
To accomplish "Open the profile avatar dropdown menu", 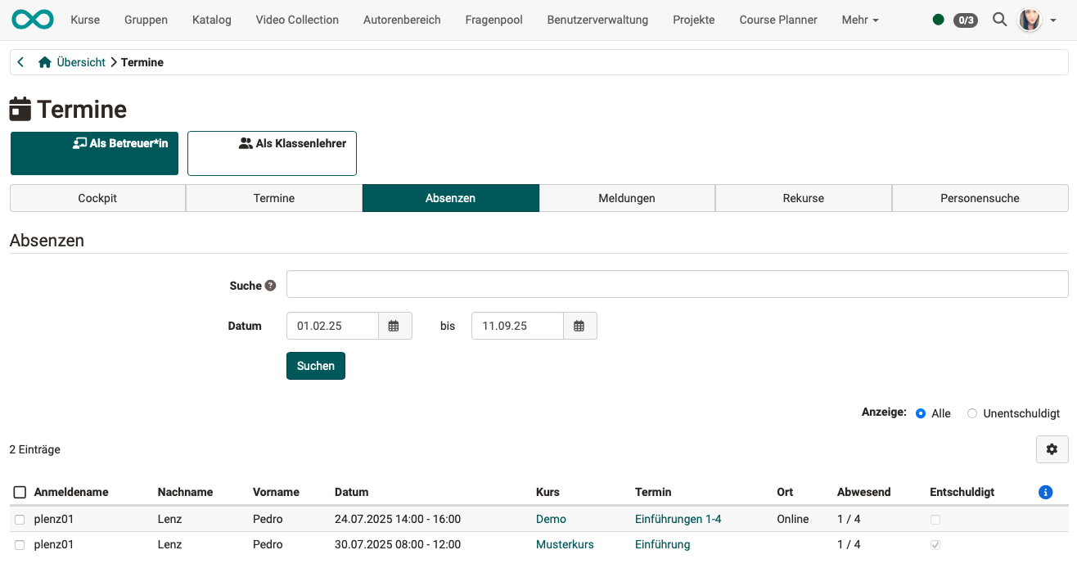I will tap(1030, 20).
